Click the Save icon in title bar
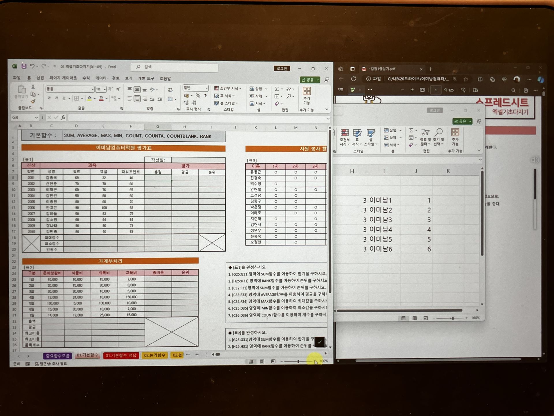 tap(24, 66)
